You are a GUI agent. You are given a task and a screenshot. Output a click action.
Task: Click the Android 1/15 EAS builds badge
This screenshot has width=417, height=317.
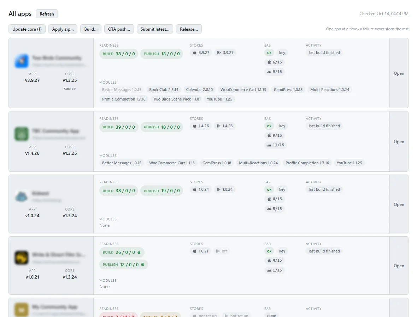(275, 270)
